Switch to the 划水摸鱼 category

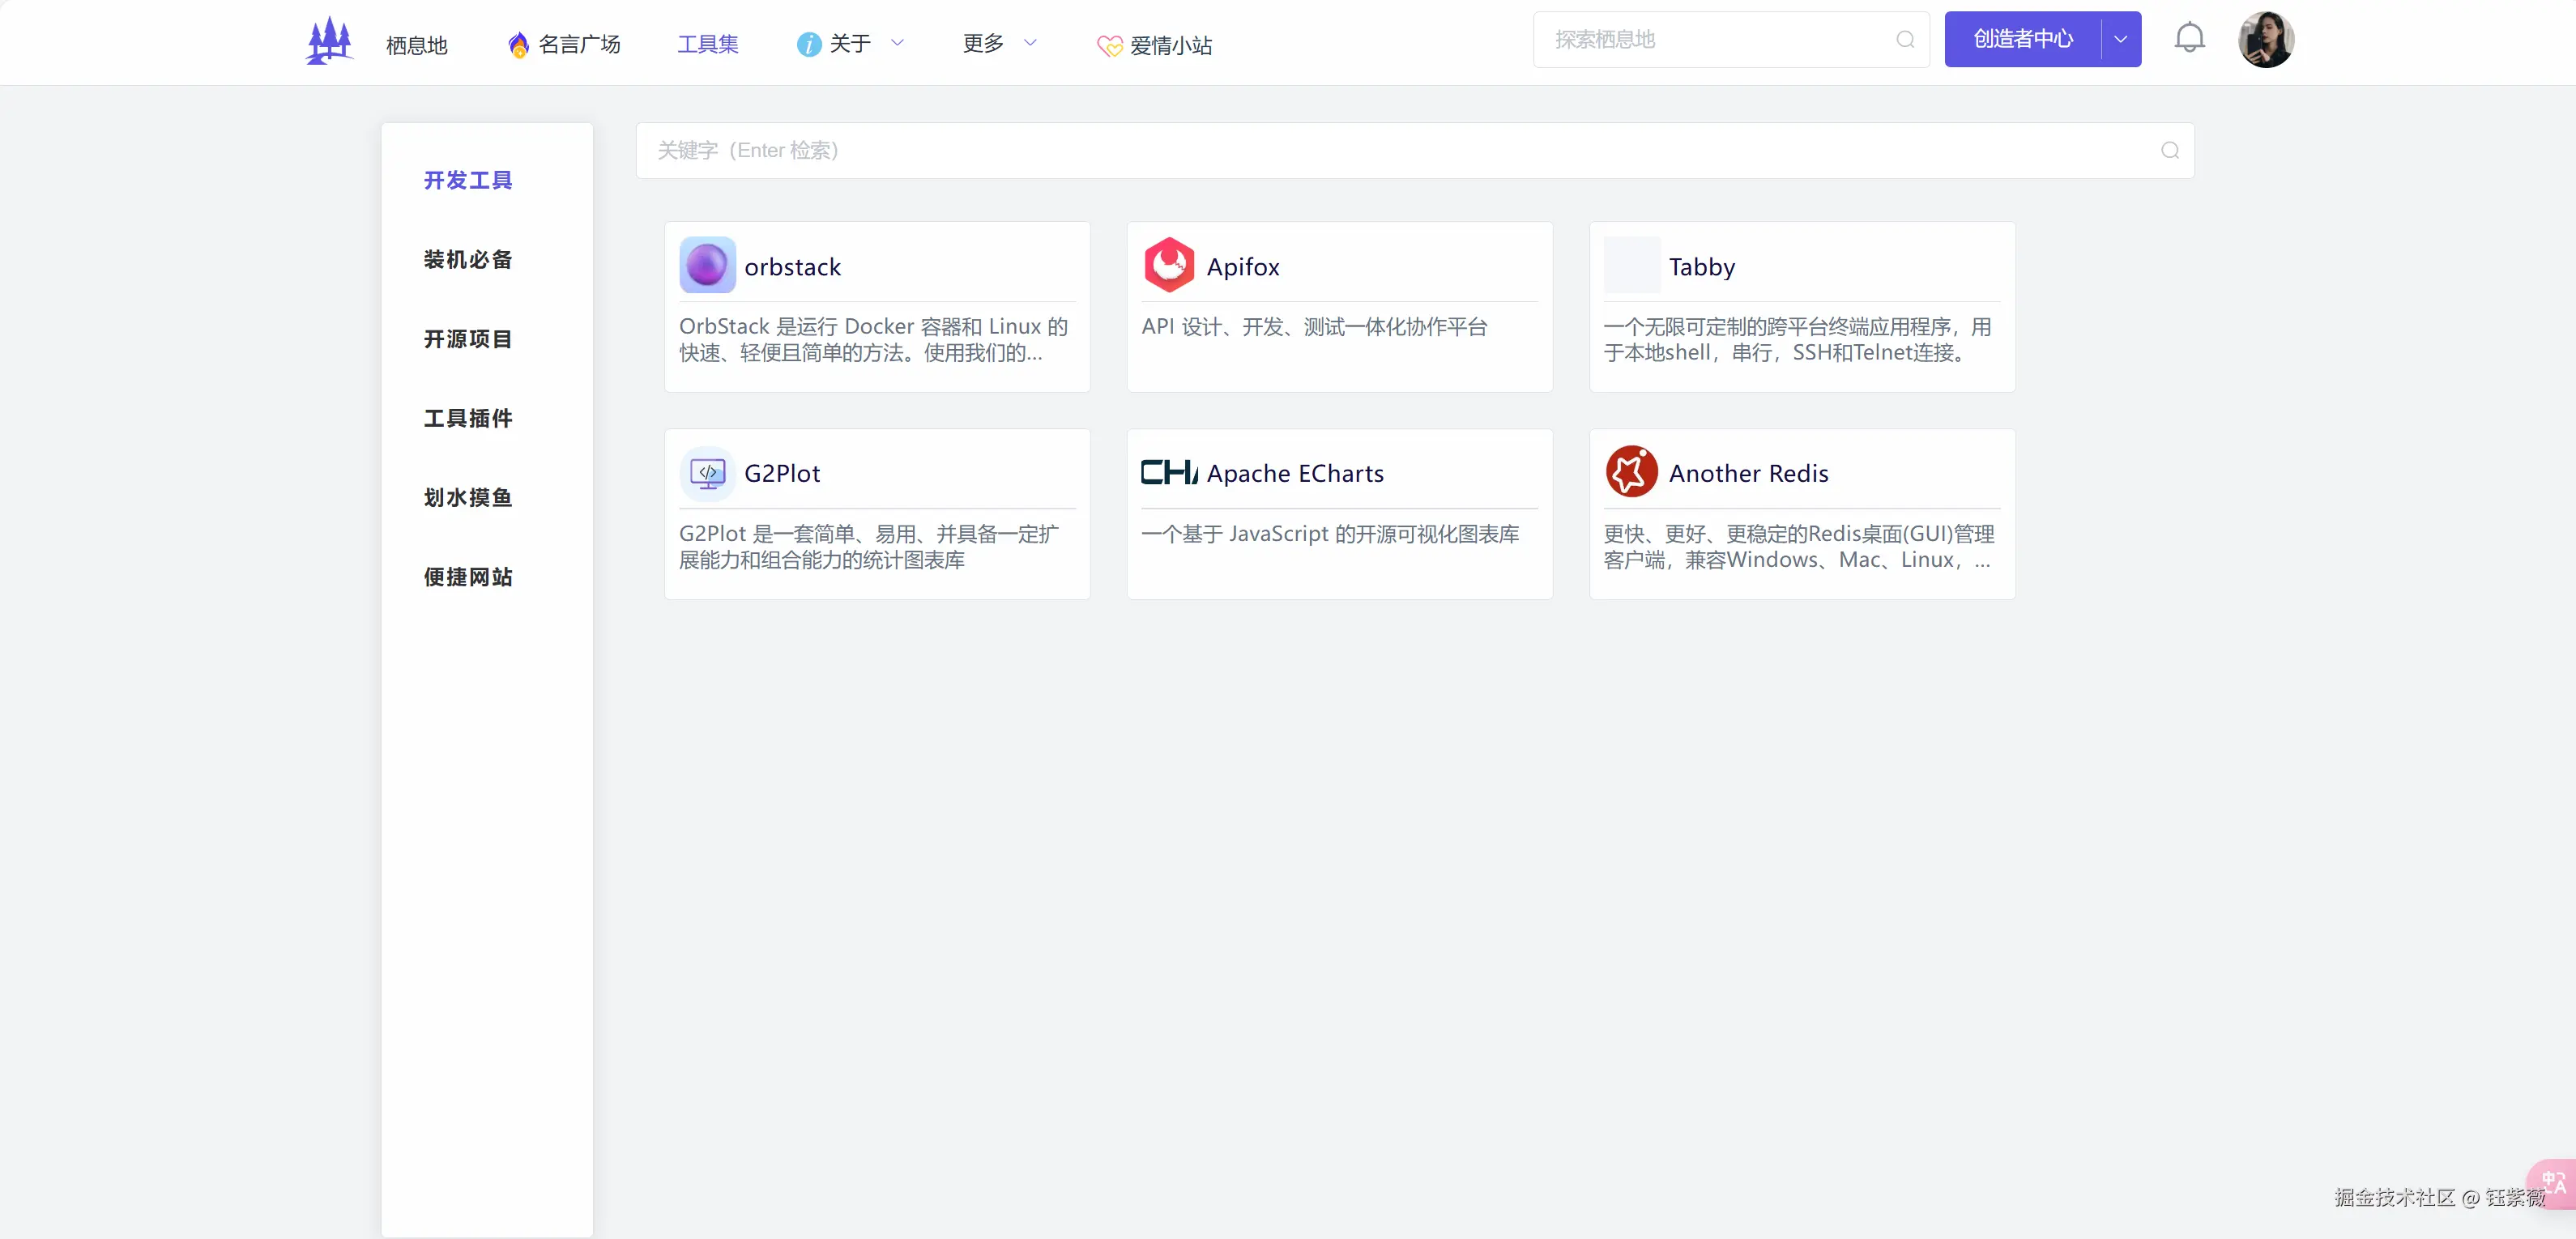coord(468,498)
